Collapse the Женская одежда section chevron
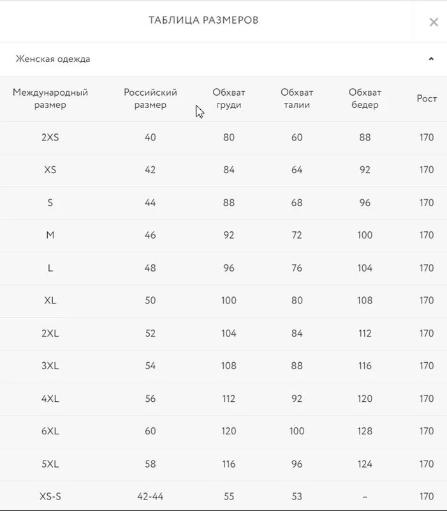 point(431,59)
